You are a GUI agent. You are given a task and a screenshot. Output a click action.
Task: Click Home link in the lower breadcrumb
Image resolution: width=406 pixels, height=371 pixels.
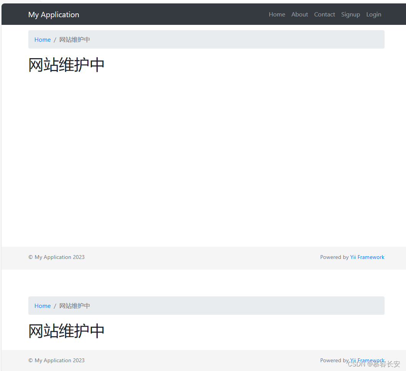pyautogui.click(x=43, y=306)
